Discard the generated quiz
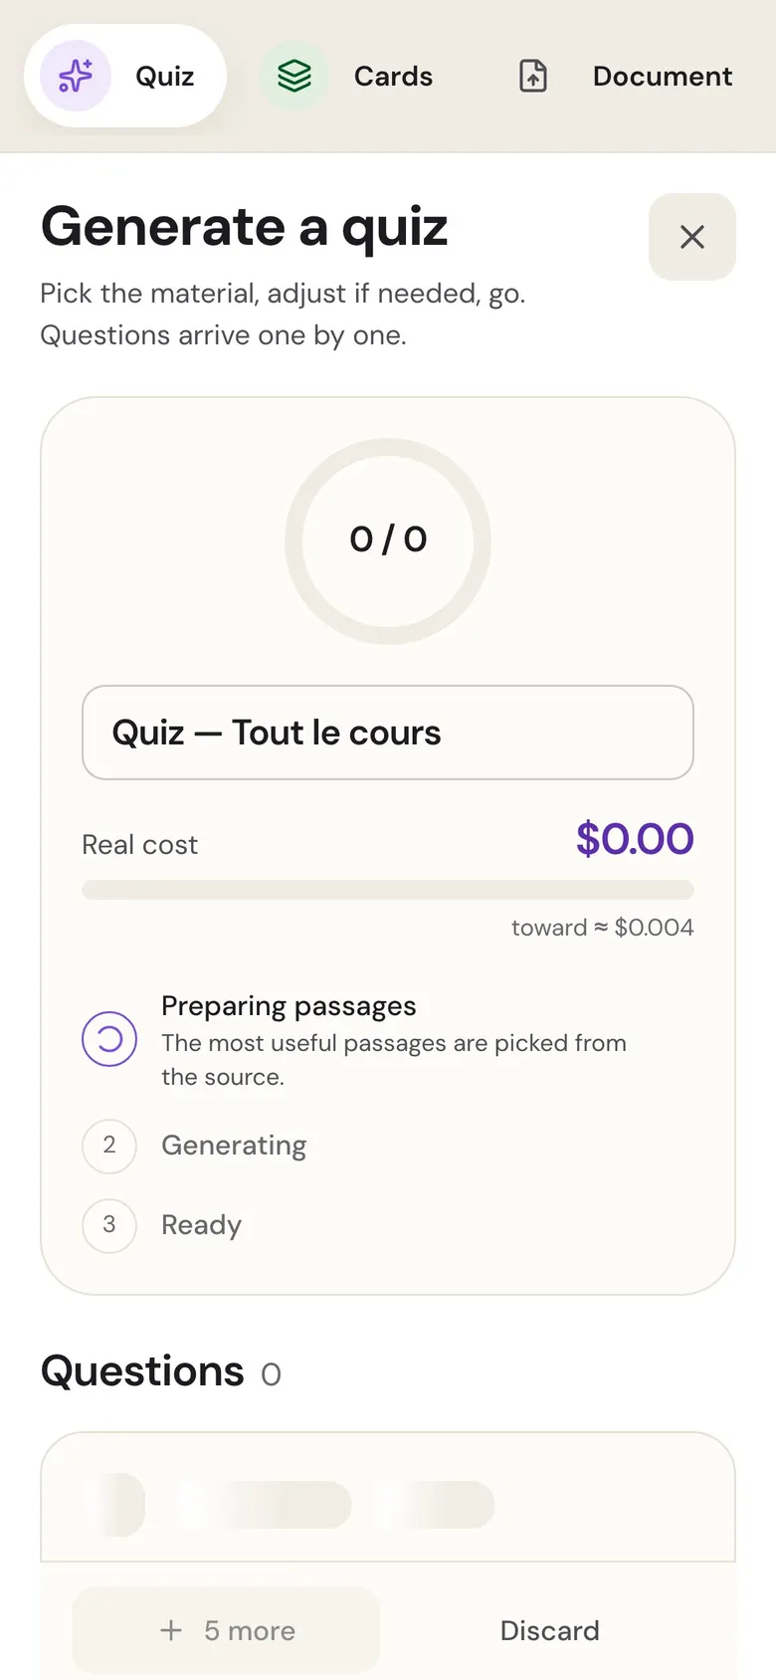The width and height of the screenshot is (776, 1680). [x=550, y=1630]
